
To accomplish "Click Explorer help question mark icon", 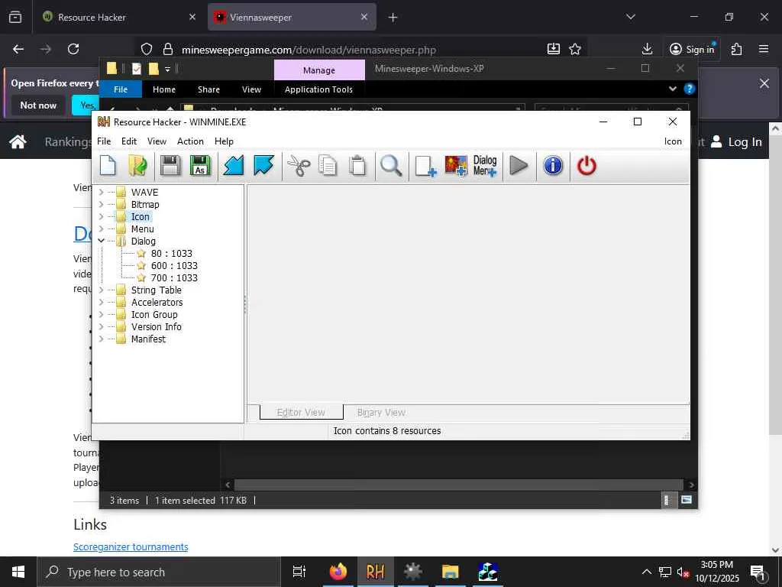I will 690,89.
